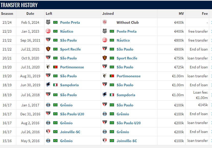Click Joinville-SC crest in Jul 26, 2016 row

[48, 131]
